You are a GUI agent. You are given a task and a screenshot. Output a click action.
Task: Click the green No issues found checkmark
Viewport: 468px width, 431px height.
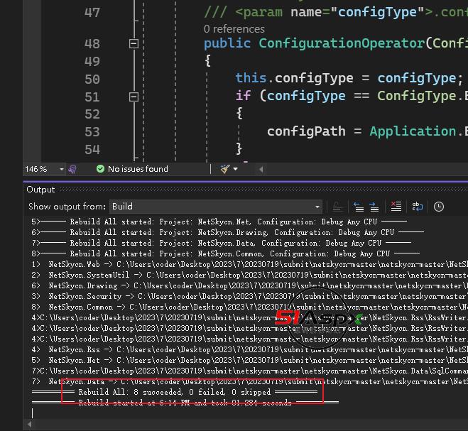click(x=100, y=169)
